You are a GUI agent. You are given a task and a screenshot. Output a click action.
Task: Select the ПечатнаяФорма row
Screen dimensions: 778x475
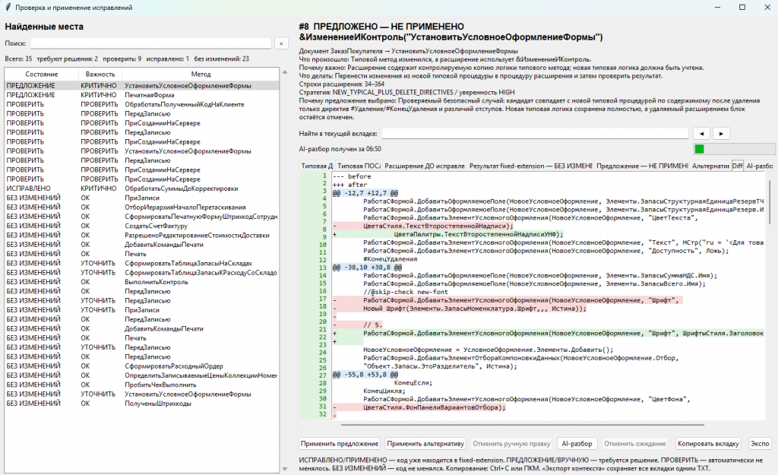pos(142,95)
